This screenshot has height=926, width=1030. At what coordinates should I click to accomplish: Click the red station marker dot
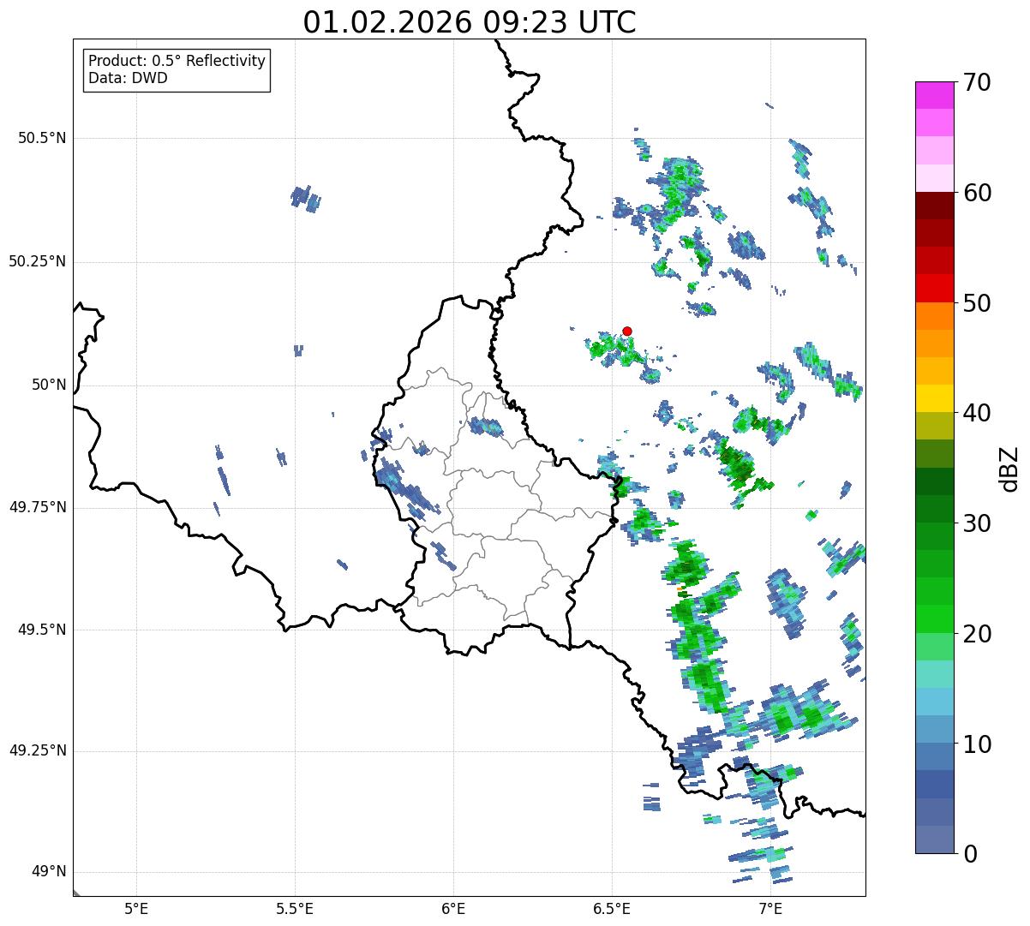(627, 331)
